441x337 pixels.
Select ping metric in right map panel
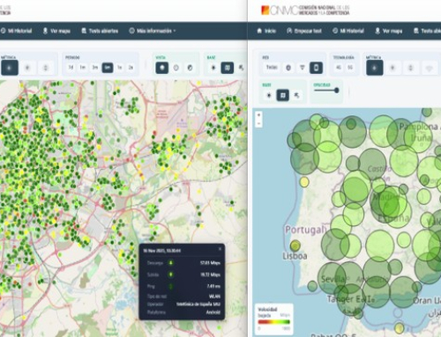click(410, 68)
